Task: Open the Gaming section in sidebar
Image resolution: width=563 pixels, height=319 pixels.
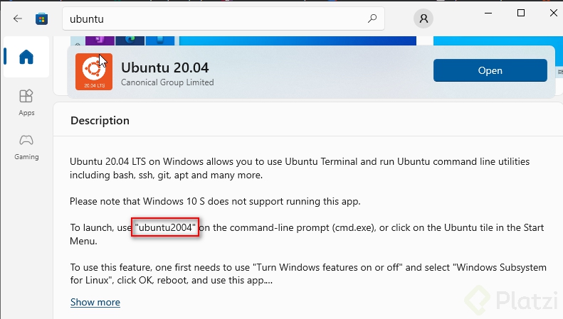Action: pos(26,147)
